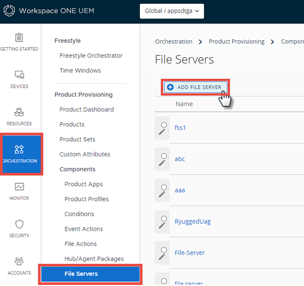Click the Product Provisioning breadcrumb link
The height and width of the screenshot is (286, 304).
tap(236, 42)
